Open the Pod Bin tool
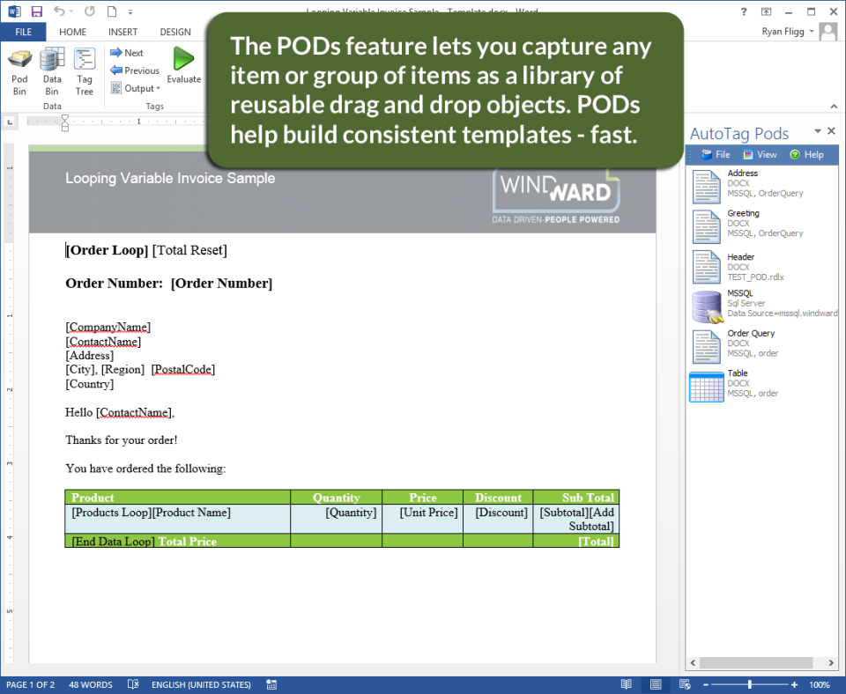The image size is (846, 694). coord(19,72)
